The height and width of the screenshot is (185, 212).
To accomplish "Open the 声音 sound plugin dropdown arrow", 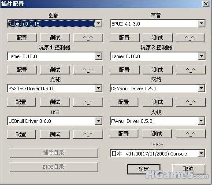I will [x=201, y=23].
